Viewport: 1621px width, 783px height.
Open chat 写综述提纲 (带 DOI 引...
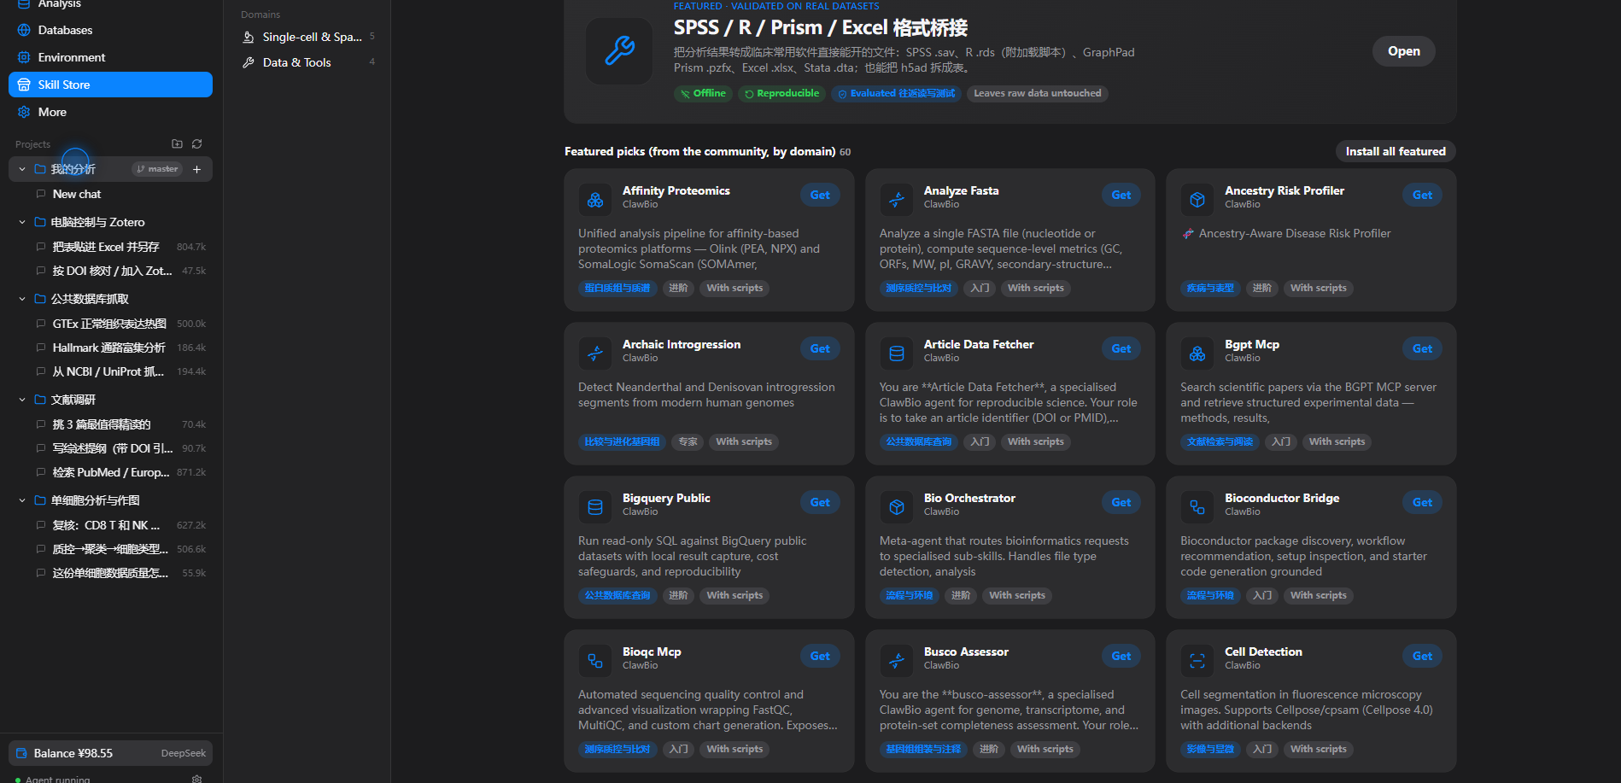[x=120, y=448]
